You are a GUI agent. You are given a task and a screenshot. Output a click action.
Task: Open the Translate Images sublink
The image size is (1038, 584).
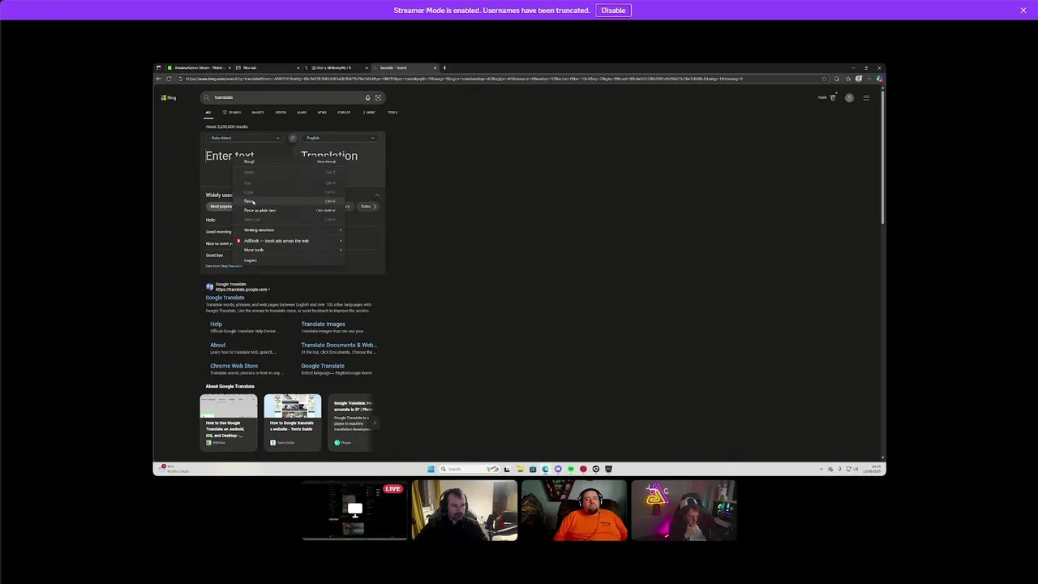323,324
